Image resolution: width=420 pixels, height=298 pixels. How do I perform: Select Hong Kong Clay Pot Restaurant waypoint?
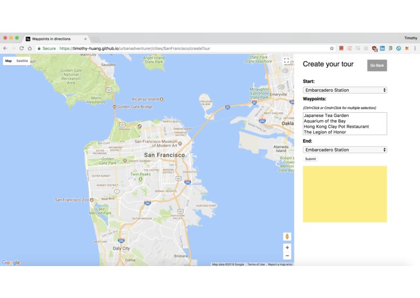(x=344, y=127)
